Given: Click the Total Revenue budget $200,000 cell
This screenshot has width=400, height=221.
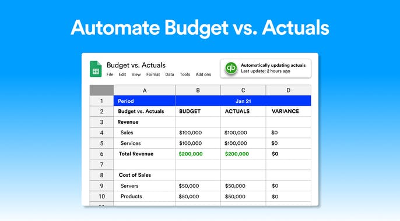Looking at the screenshot, I should [x=198, y=154].
